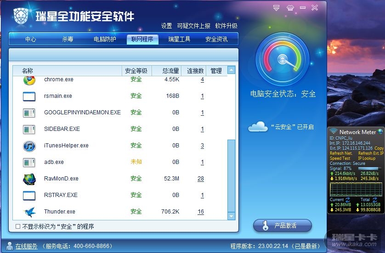Open rsmain.exe connection count 1
The image size is (385, 253).
tap(202, 96)
